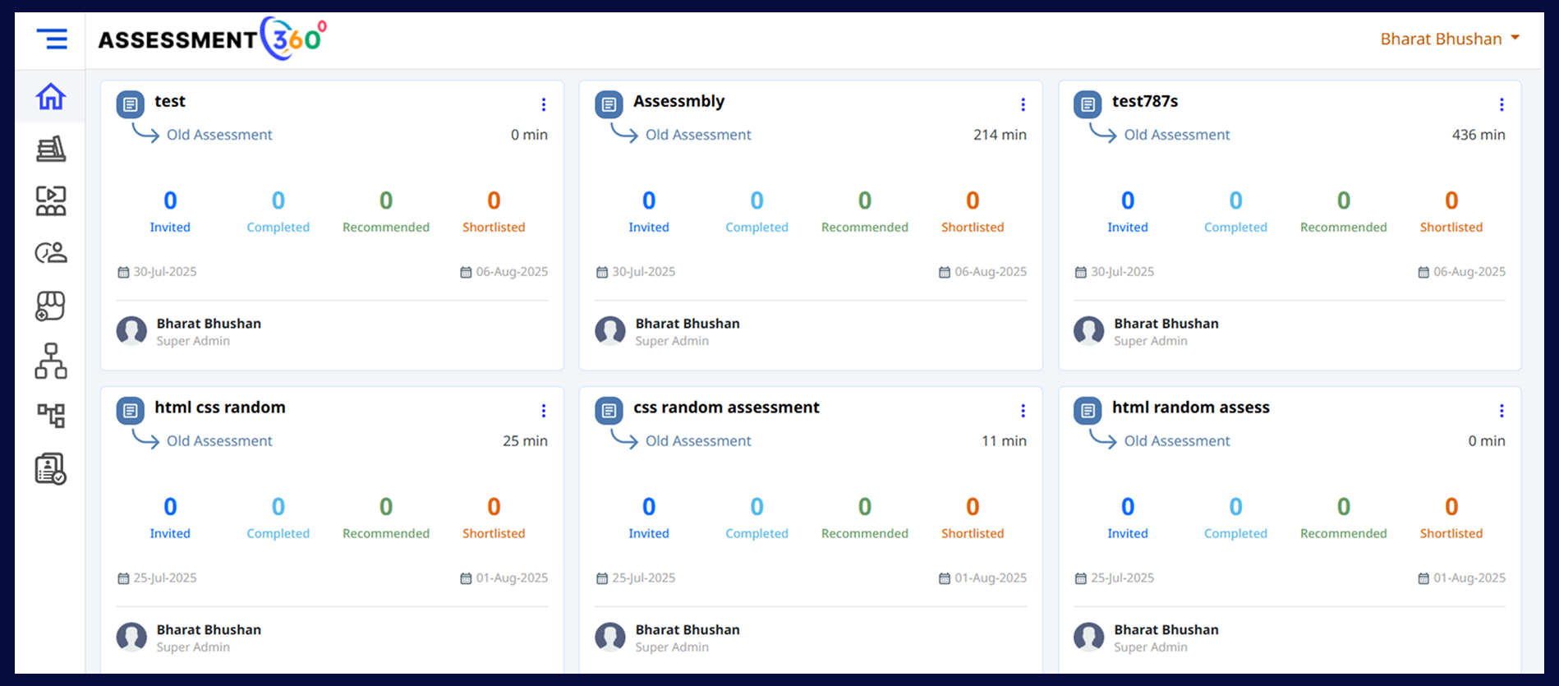
Task: Open html random assess title
Action: (1191, 407)
